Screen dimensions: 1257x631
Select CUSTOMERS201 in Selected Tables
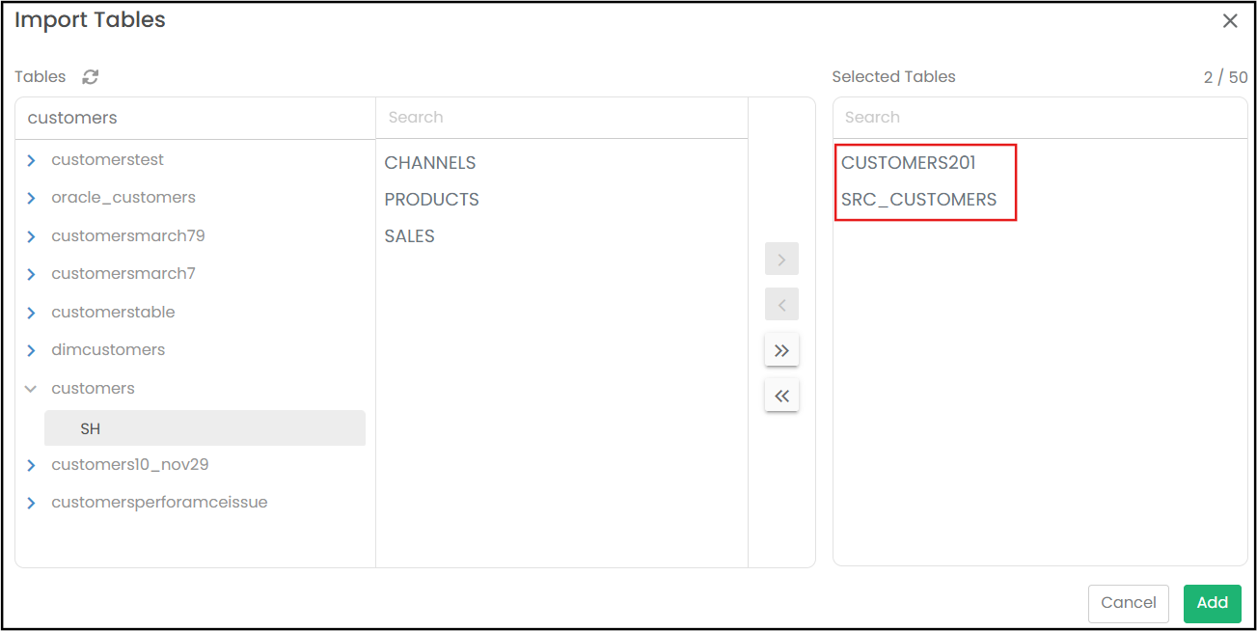click(908, 163)
